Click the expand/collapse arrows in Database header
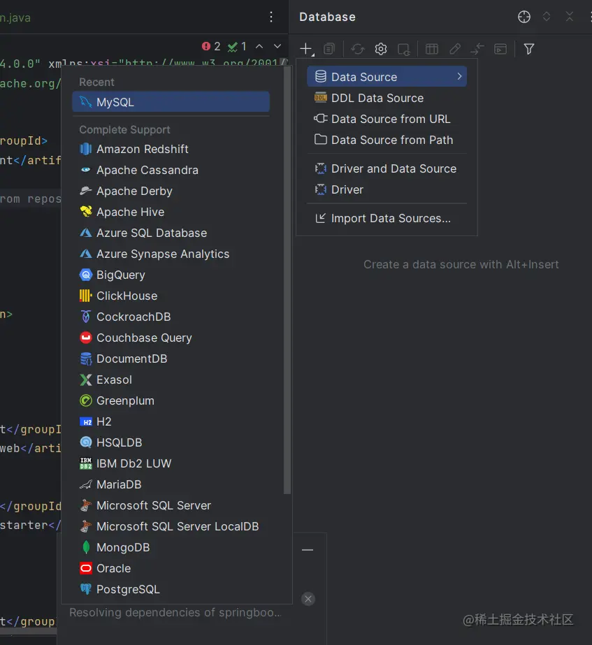Screen dimensions: 592x645 [547, 17]
